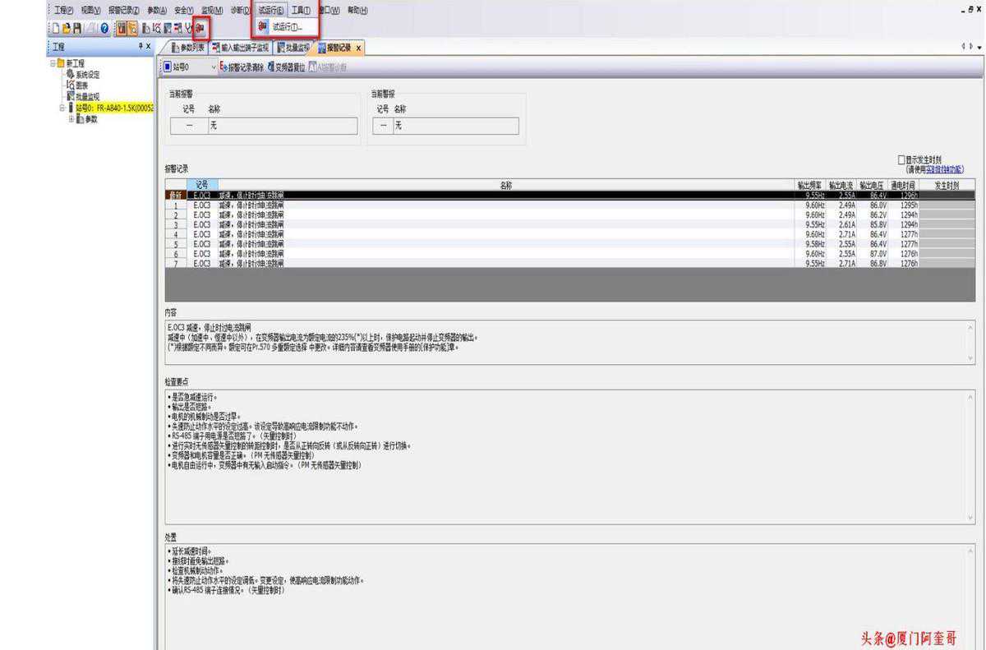
Task: Expand the 参数 tree node
Action: tap(71, 118)
